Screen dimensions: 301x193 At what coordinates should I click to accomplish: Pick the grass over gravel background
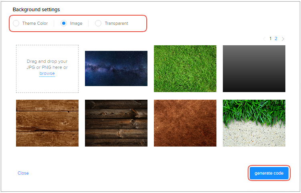(254, 123)
